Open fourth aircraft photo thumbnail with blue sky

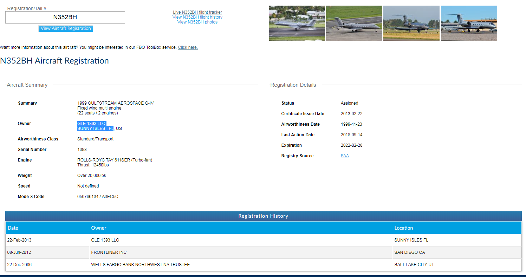point(469,23)
